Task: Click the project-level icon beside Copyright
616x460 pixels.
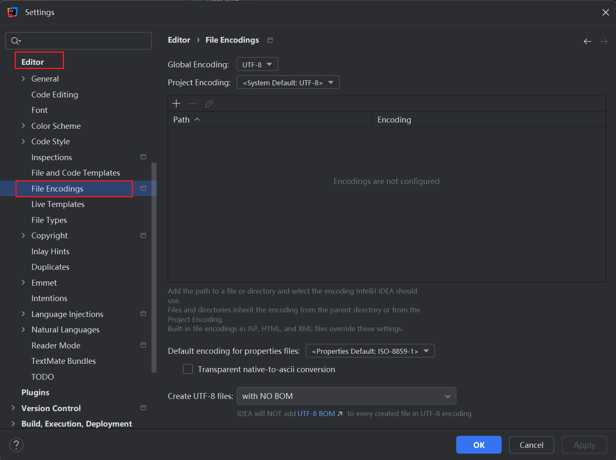Action: pos(143,236)
